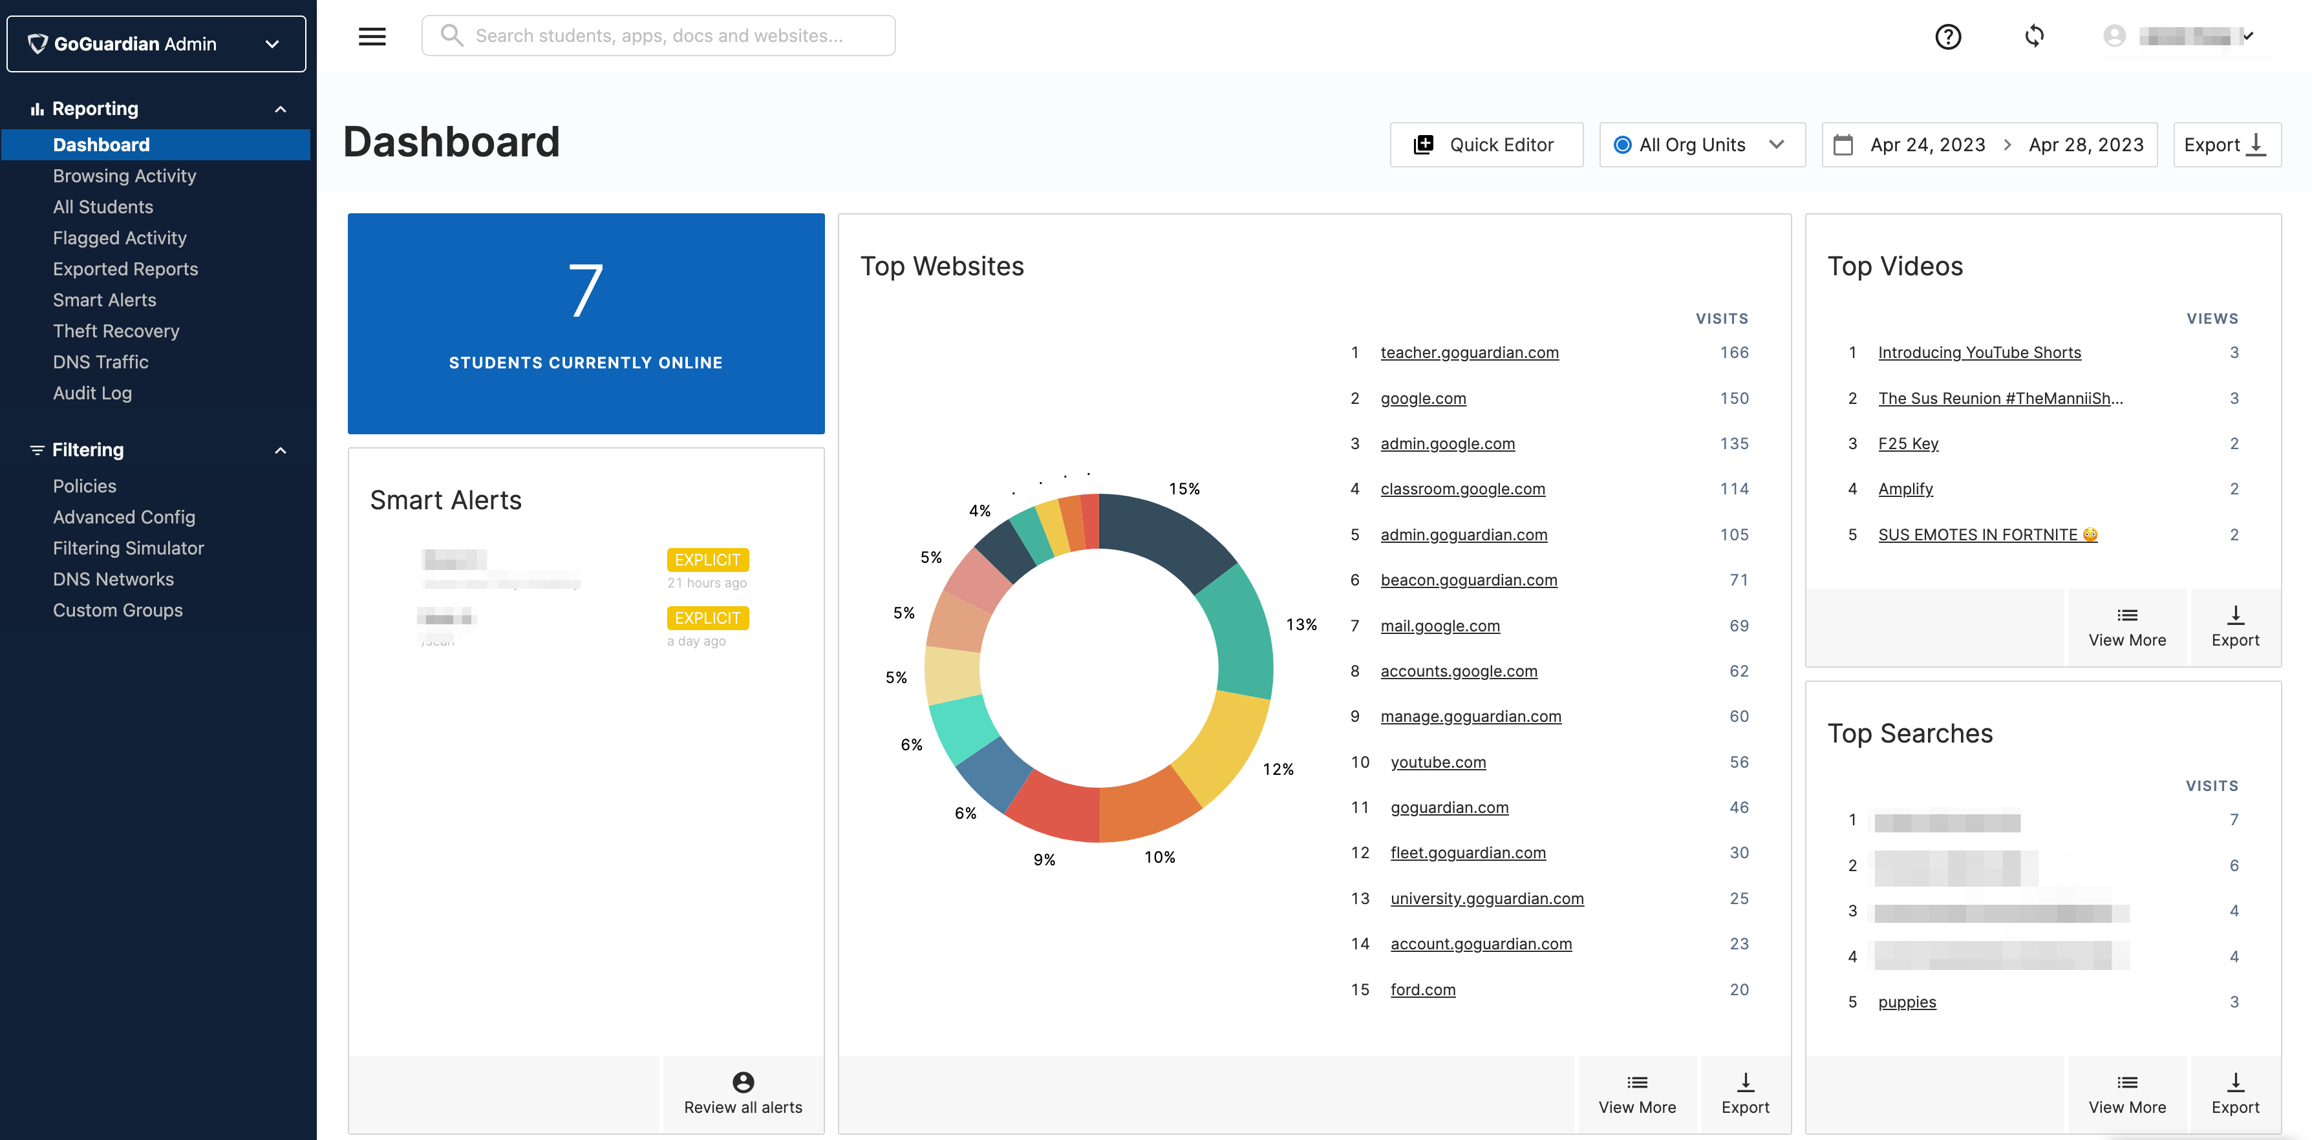The height and width of the screenshot is (1140, 2312).
Task: Click the search students and apps field
Action: pos(659,36)
